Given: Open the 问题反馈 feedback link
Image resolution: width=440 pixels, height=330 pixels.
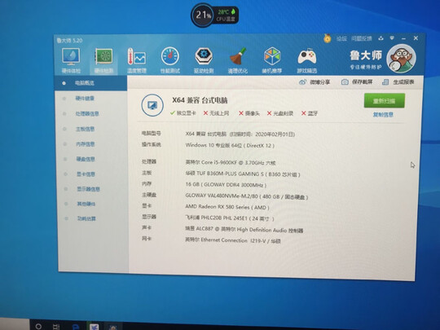Looking at the screenshot, I should pos(362,38).
